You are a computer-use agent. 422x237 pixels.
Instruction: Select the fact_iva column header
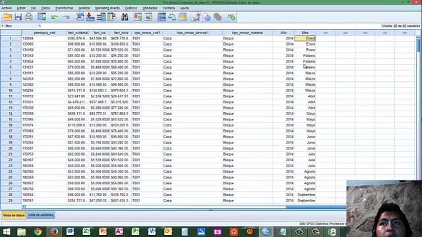(x=100, y=33)
